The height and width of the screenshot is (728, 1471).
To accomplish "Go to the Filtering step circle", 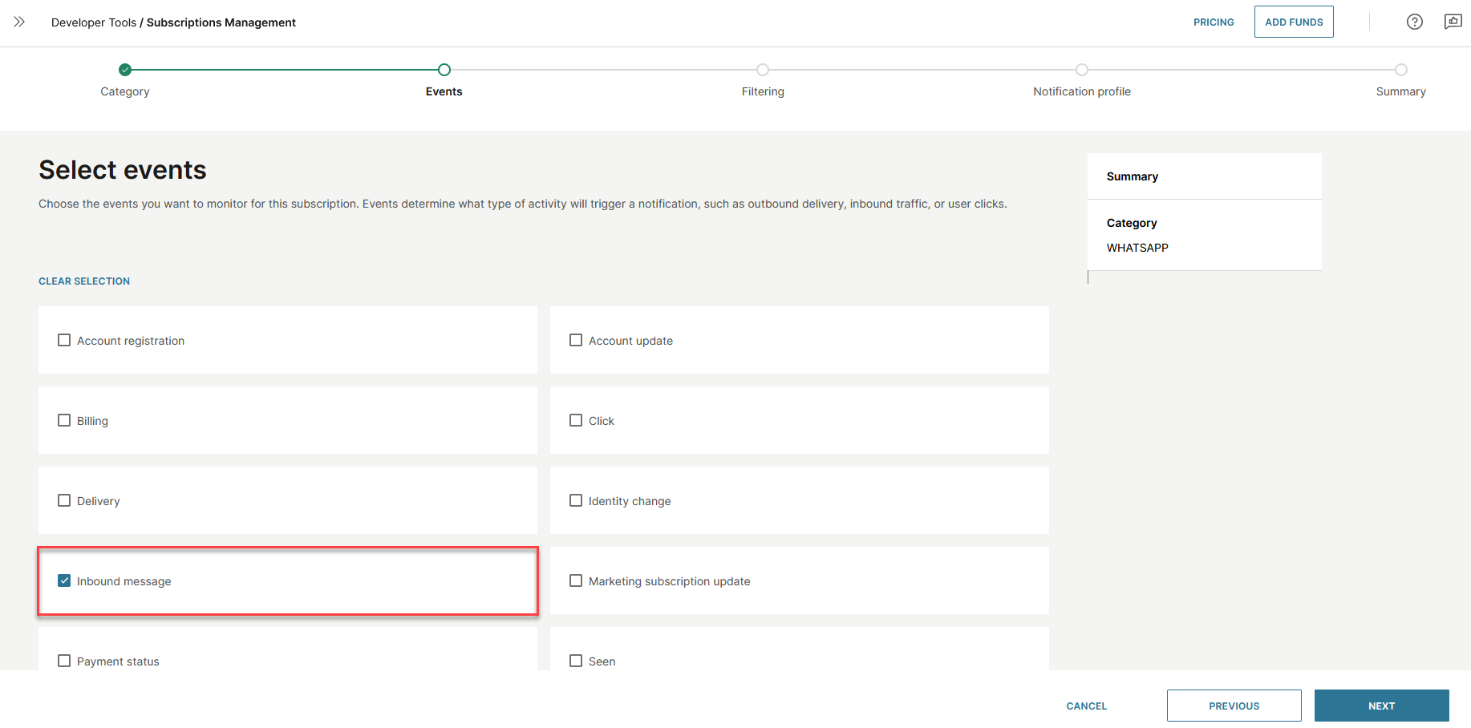I will click(x=763, y=70).
